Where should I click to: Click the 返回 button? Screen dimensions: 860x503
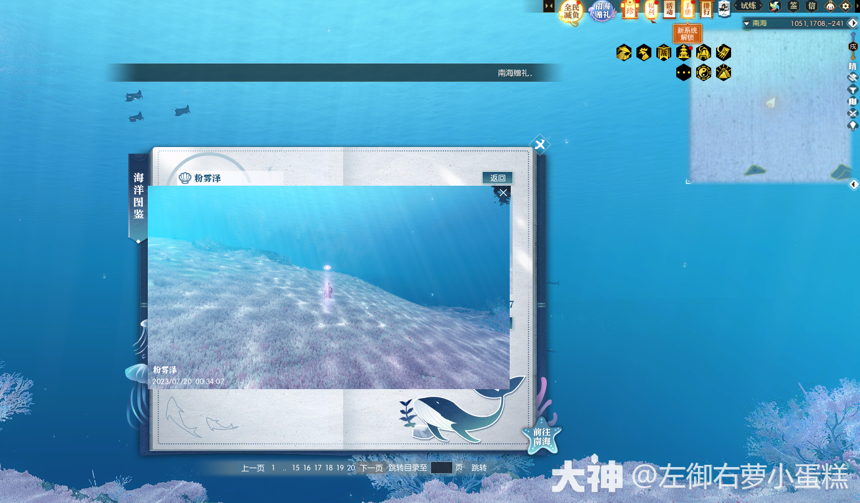click(498, 178)
